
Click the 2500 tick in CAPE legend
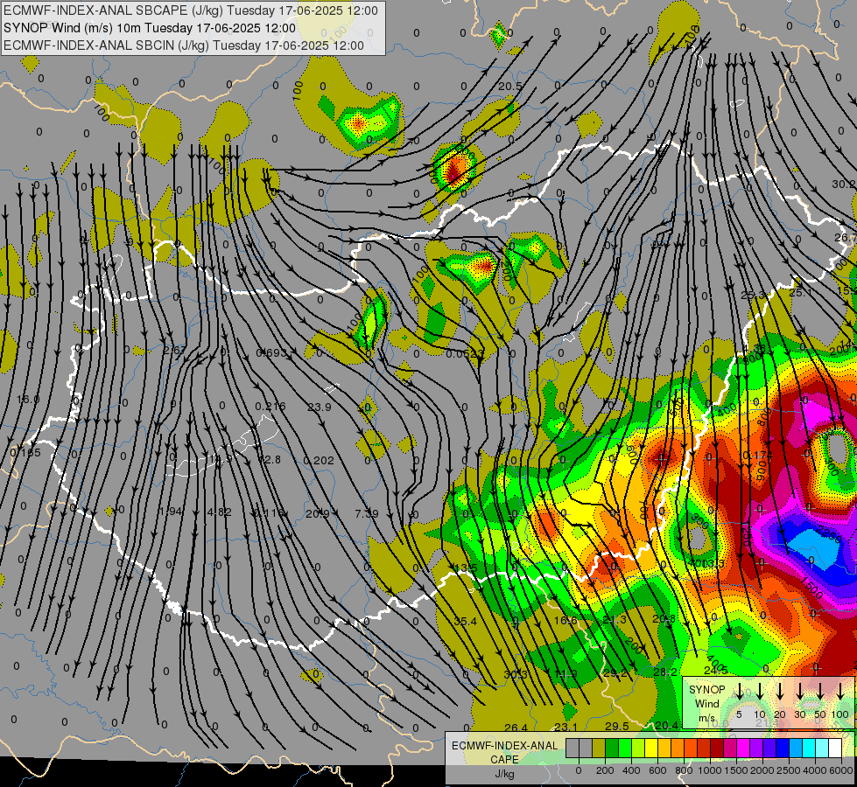(x=789, y=770)
